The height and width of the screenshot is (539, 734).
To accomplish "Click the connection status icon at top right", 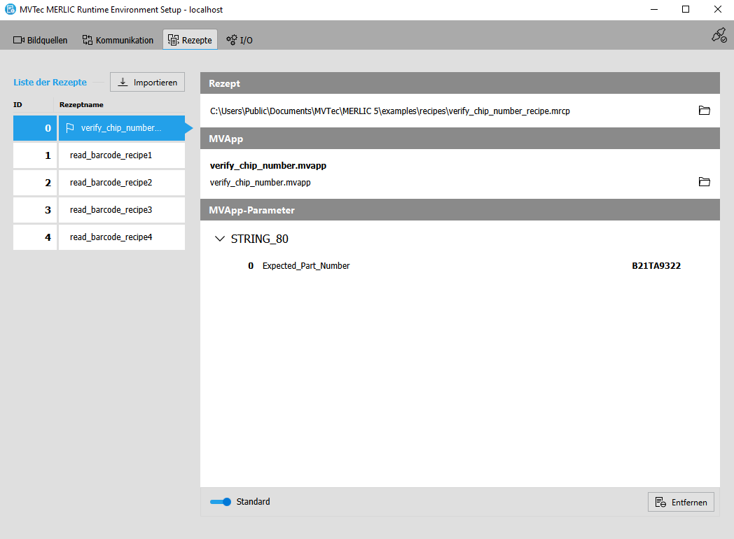I will tap(719, 36).
